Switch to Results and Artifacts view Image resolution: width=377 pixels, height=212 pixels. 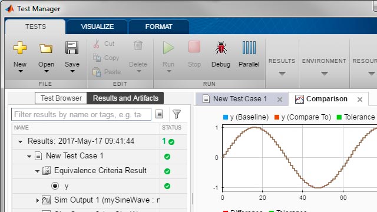(125, 98)
